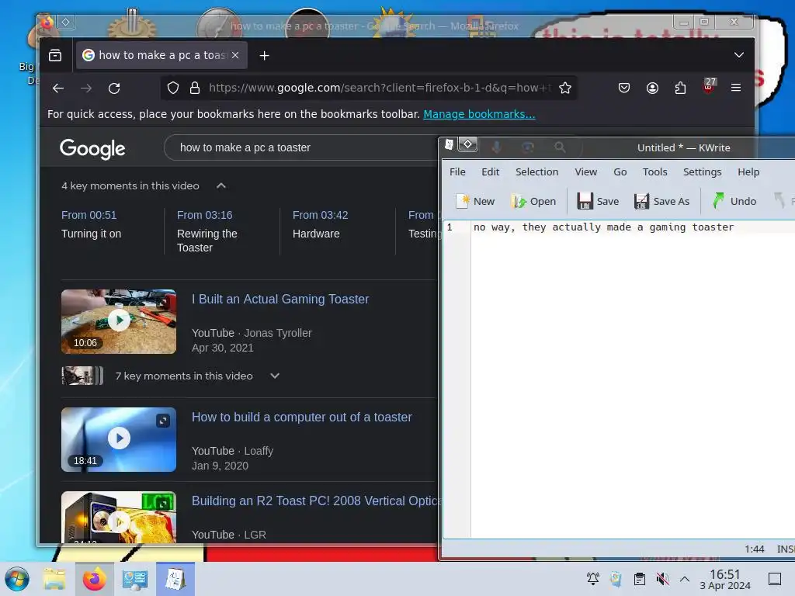Toggle INS insert mode in KWrite status bar
This screenshot has height=596, width=795.
(785, 549)
